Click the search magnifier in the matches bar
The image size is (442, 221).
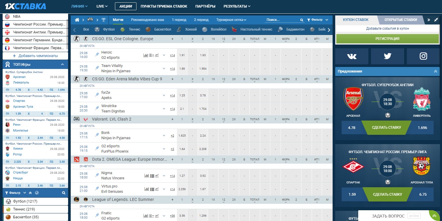[302, 20]
